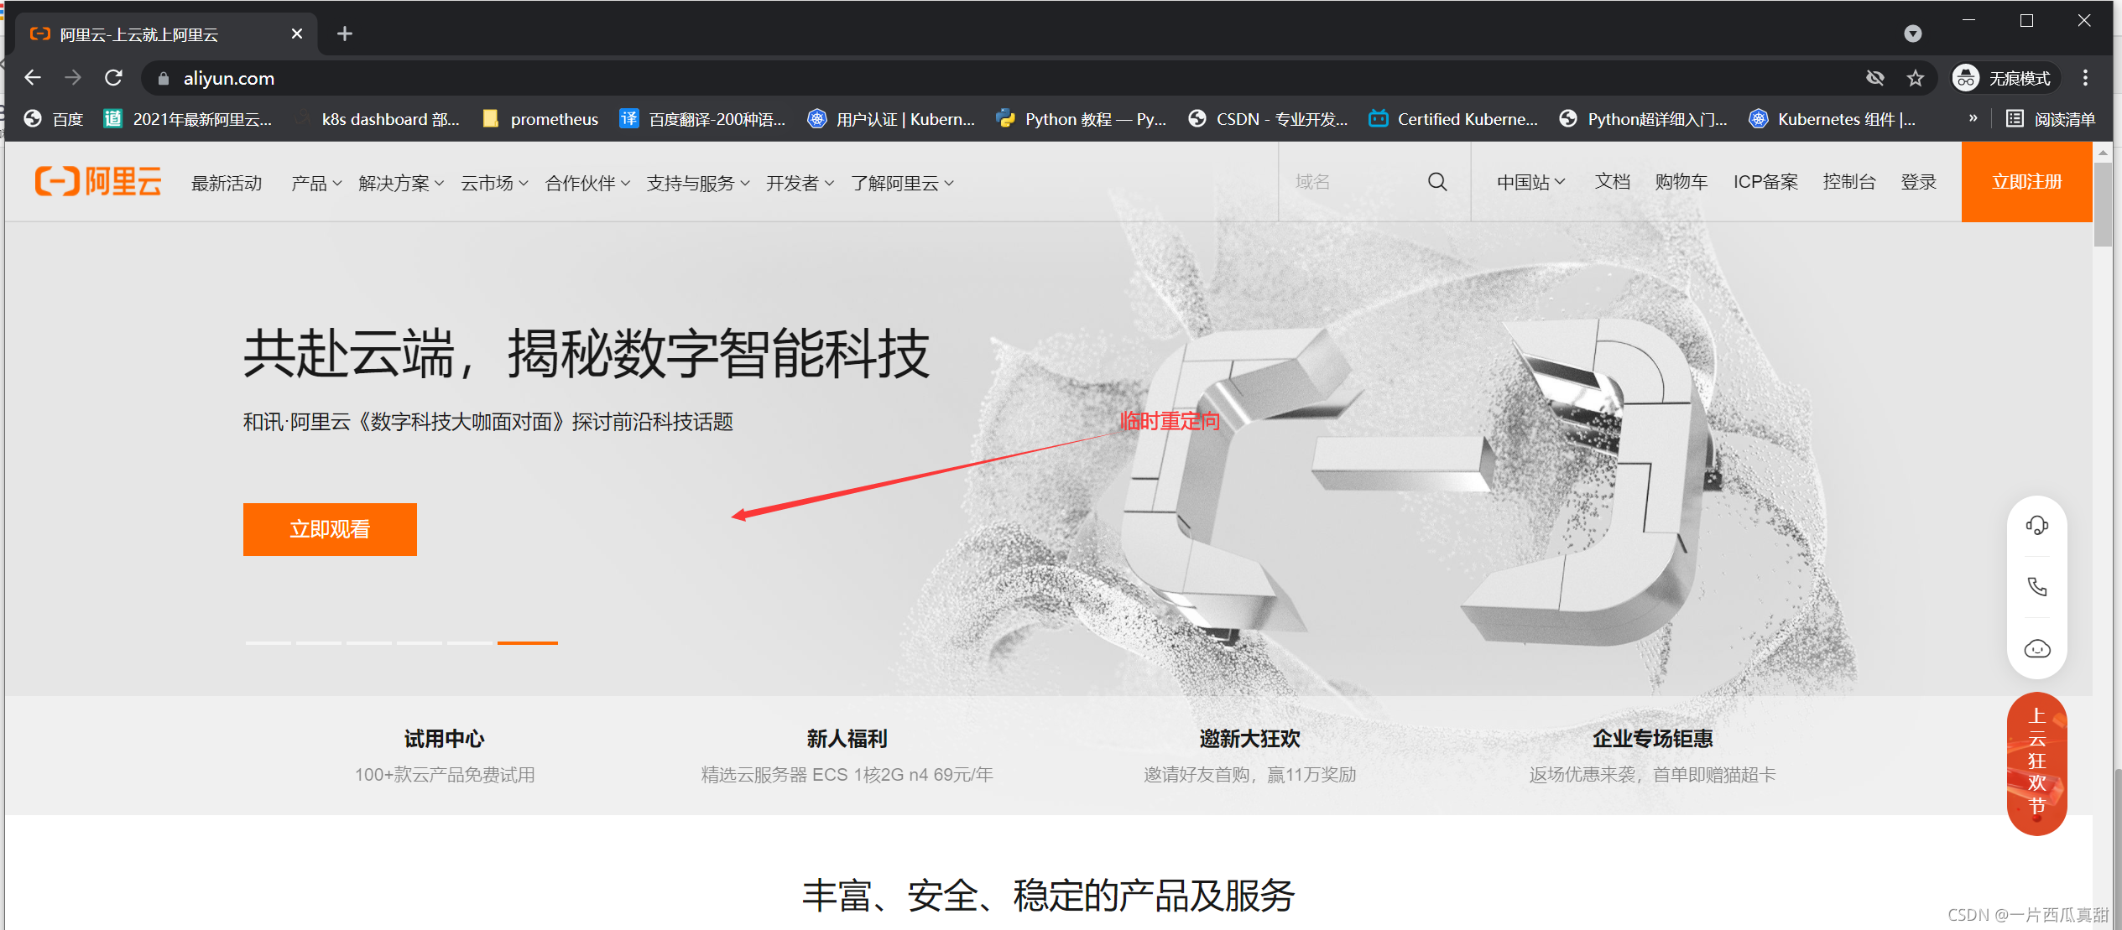Bookmark page with star icon
This screenshot has height=930, width=2122.
[x=1915, y=78]
